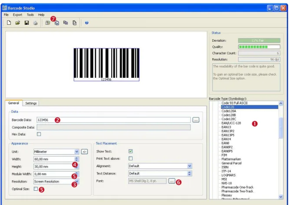This screenshot has height=205, width=290.
Task: Click the Width value field 60,00 mm
Action: coord(54,159)
